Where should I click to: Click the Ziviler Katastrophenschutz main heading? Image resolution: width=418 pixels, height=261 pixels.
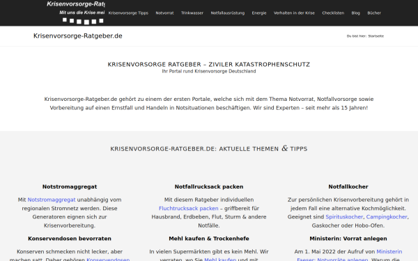pyautogui.click(x=209, y=65)
